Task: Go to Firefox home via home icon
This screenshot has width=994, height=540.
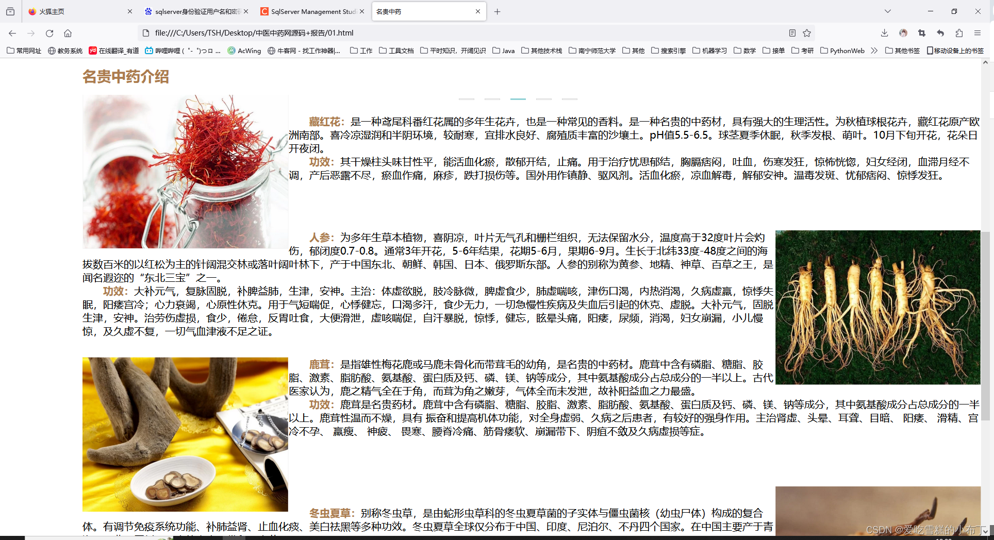Action: [68, 32]
